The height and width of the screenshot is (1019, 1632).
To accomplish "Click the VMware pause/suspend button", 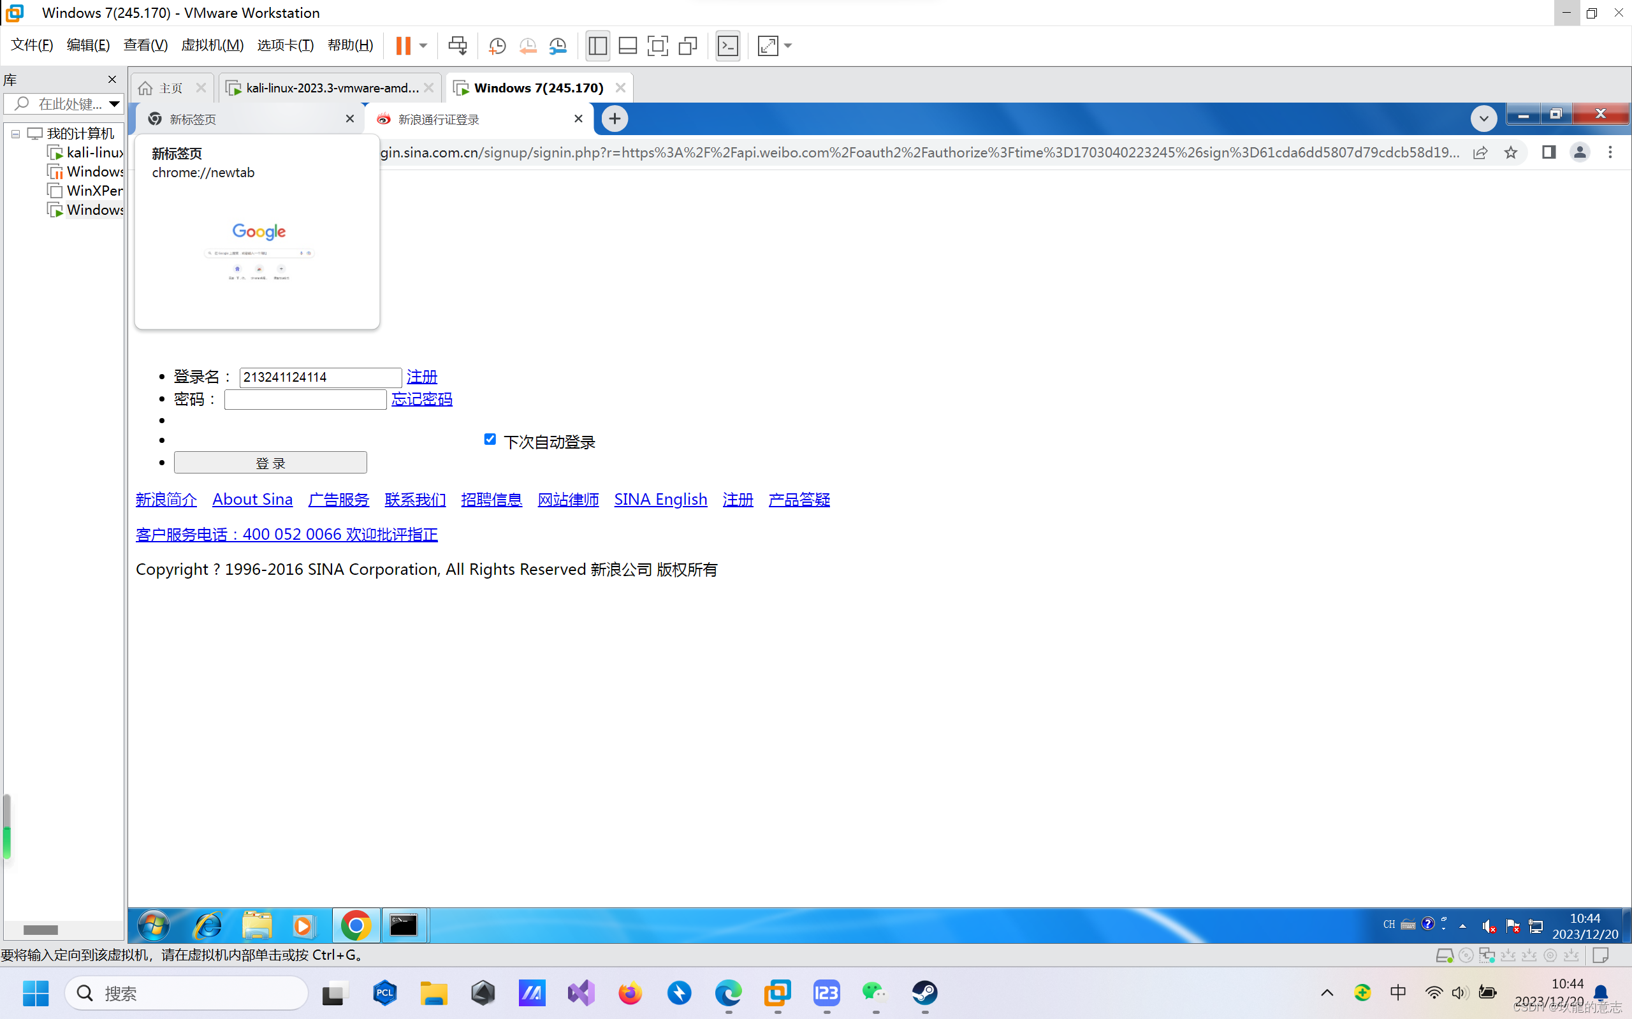I will coord(403,46).
